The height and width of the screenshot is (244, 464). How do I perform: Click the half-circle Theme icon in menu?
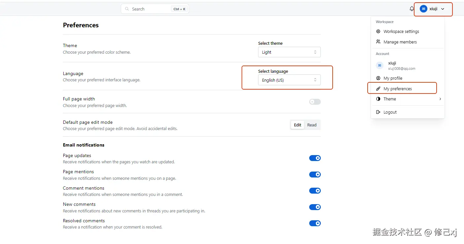point(378,99)
